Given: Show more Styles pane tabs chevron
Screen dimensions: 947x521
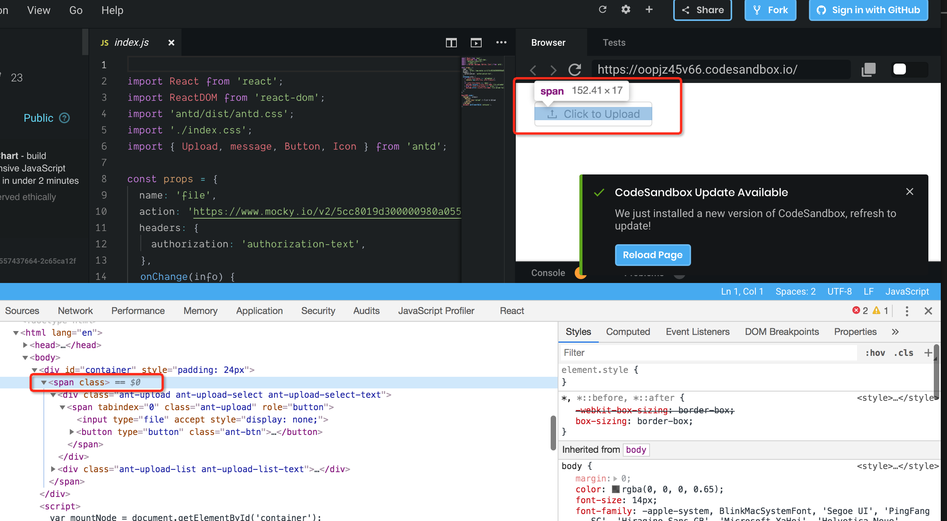Looking at the screenshot, I should (x=895, y=332).
